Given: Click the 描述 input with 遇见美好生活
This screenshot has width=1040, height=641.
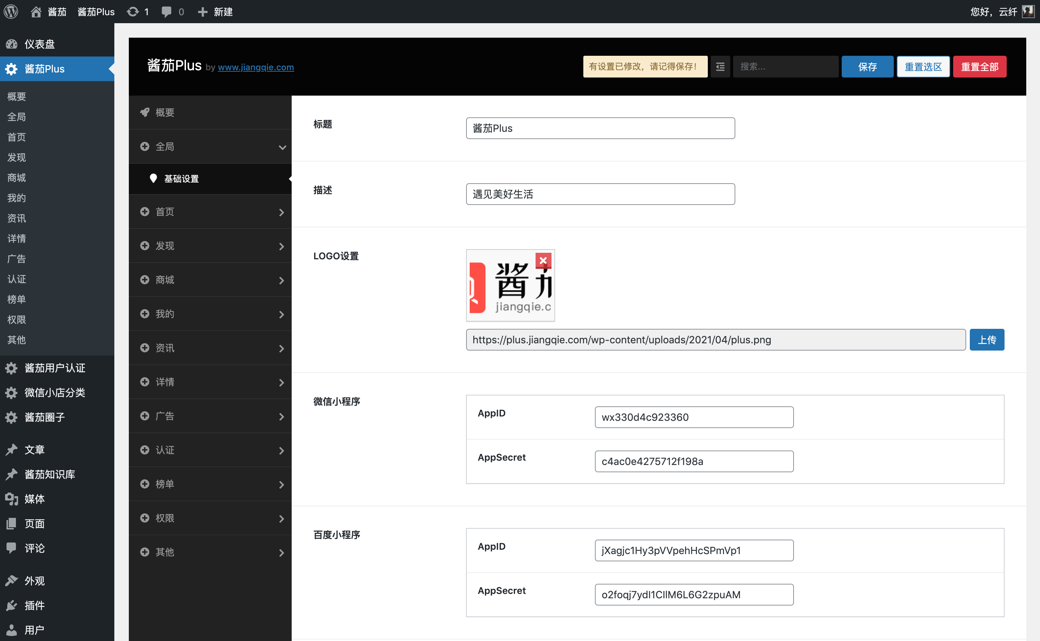Looking at the screenshot, I should 600,194.
